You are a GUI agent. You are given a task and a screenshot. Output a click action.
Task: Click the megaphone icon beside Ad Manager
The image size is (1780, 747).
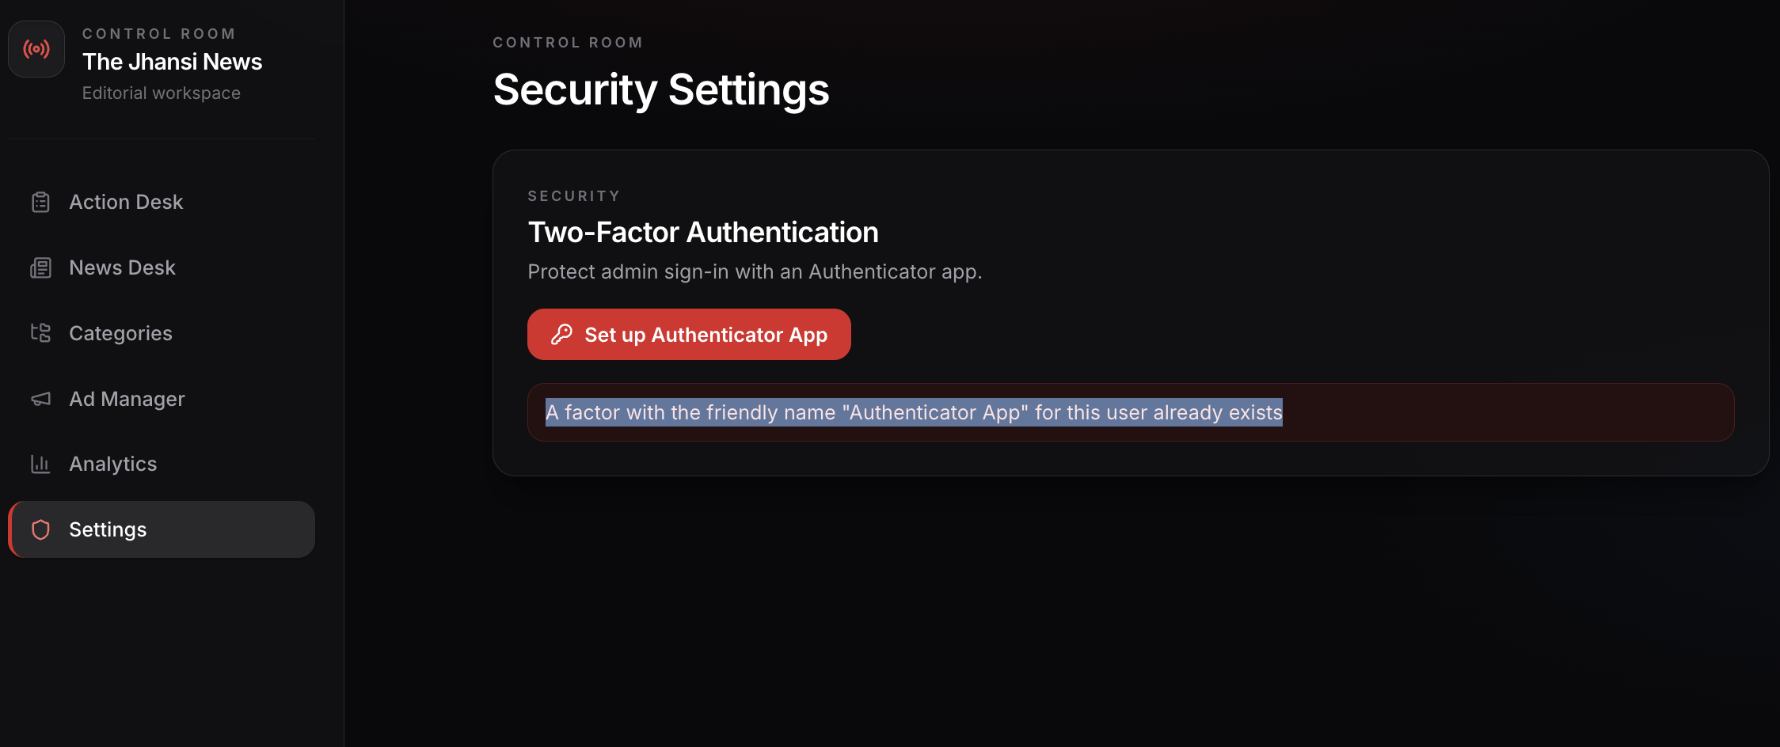(40, 399)
